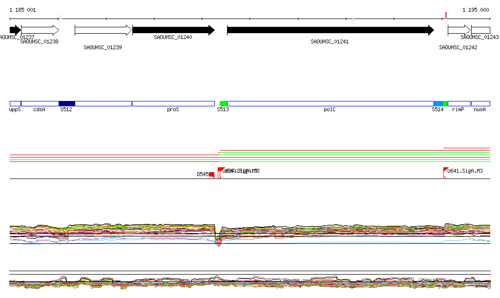Viewport: 500px width, 298px height.
Task: Click the red terminator mark on the ruler
Action: click(446, 16)
